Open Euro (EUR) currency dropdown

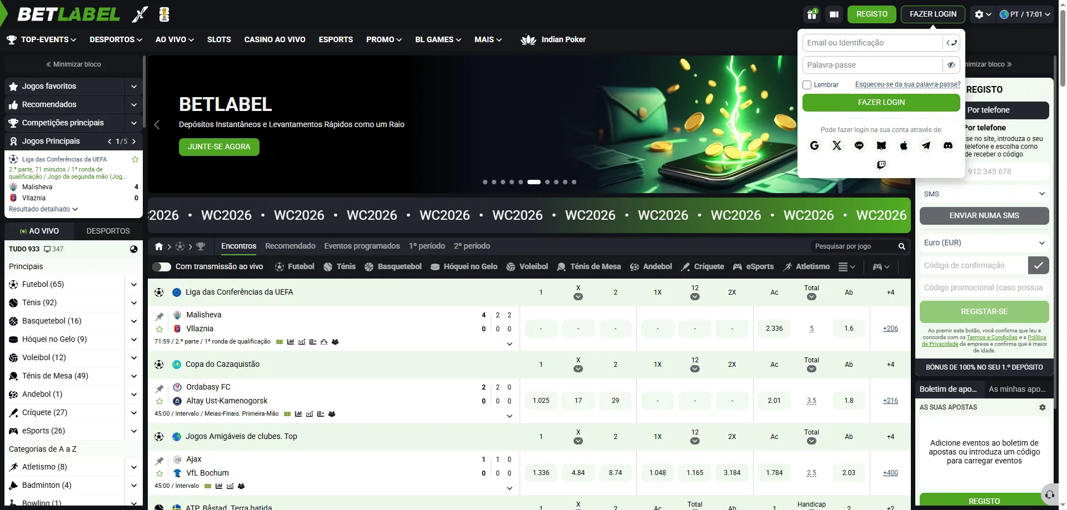[x=984, y=243]
